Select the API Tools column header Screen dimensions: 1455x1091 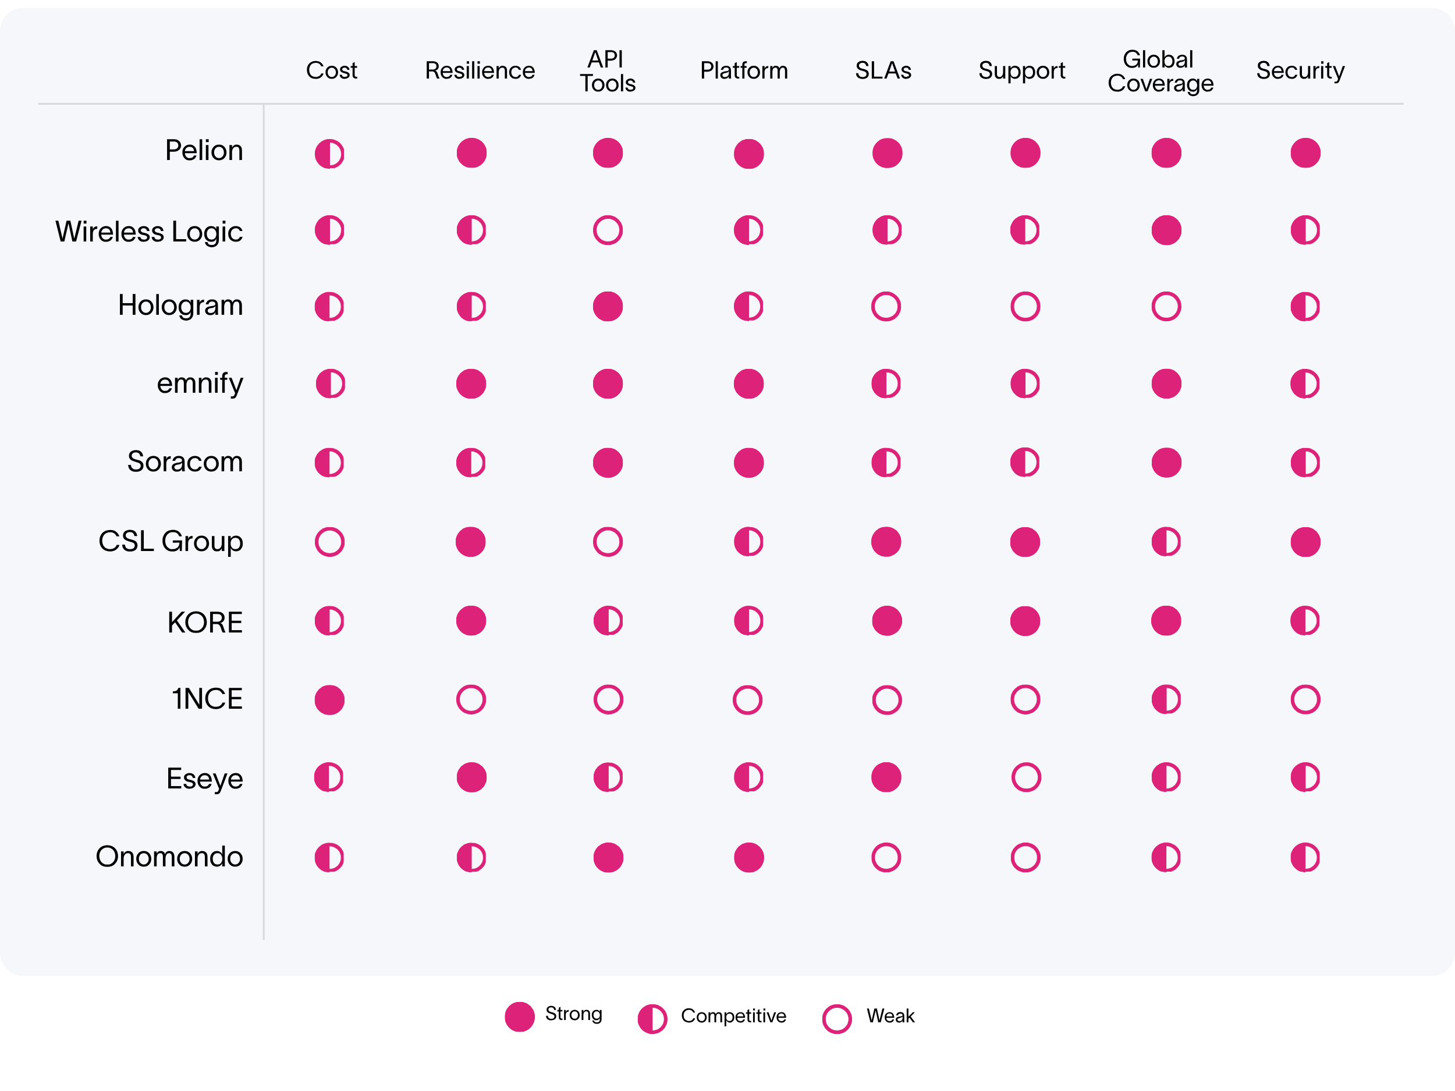click(x=608, y=71)
